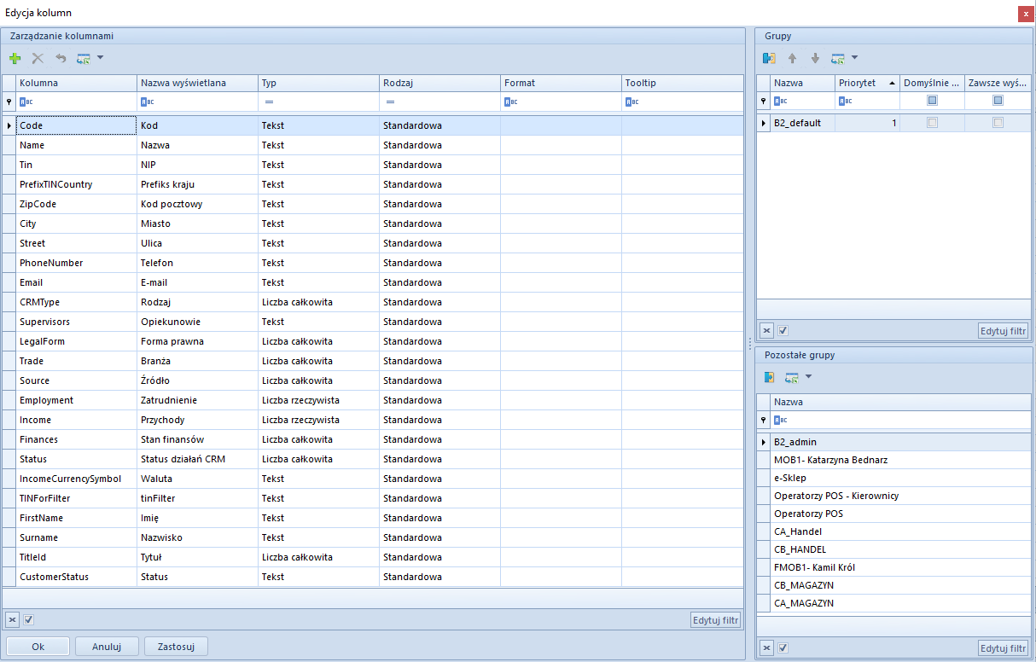
Task: Select Operatorzy POS - Kierownicy group
Action: point(893,496)
